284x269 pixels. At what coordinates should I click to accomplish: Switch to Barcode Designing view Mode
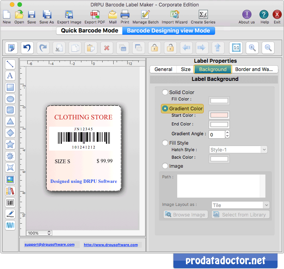point(169,31)
